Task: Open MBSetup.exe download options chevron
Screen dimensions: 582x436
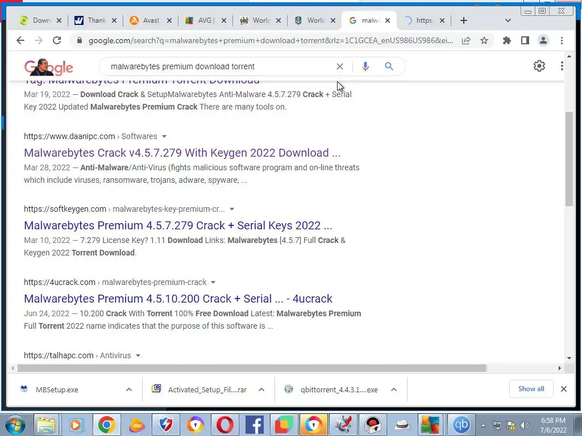Action: coord(129,389)
